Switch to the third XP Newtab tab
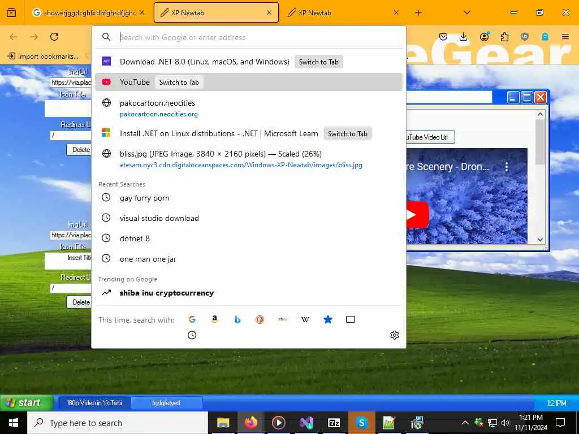 (343, 12)
